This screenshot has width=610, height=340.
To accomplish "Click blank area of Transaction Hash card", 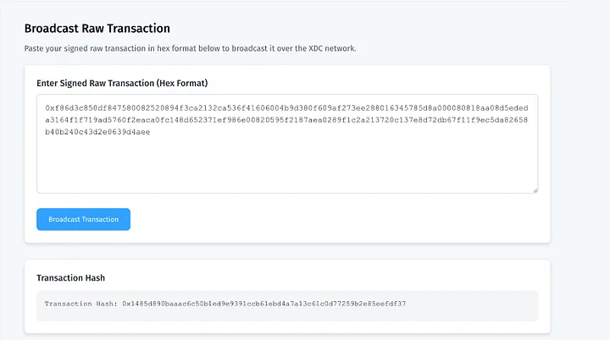I will [339, 277].
